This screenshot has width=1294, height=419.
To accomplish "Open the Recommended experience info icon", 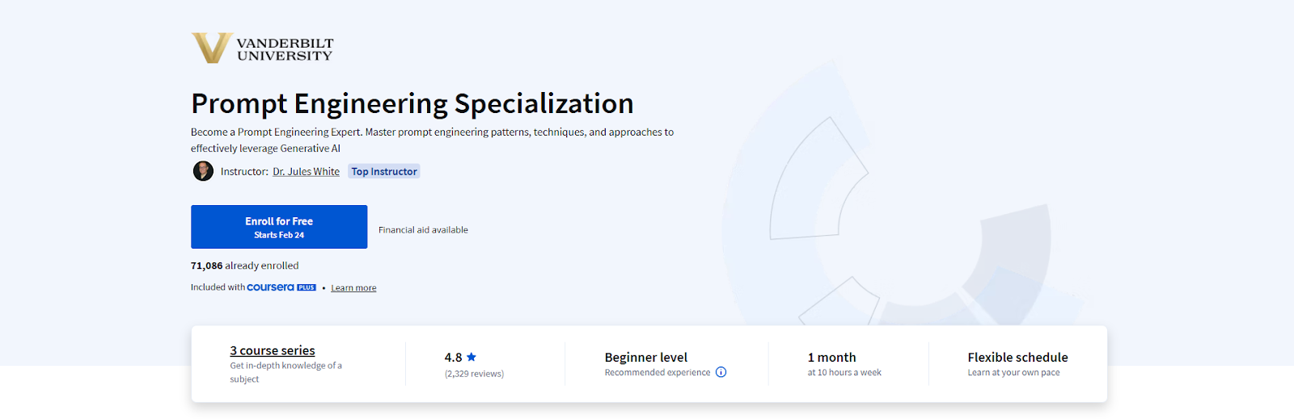I will click(x=721, y=372).
